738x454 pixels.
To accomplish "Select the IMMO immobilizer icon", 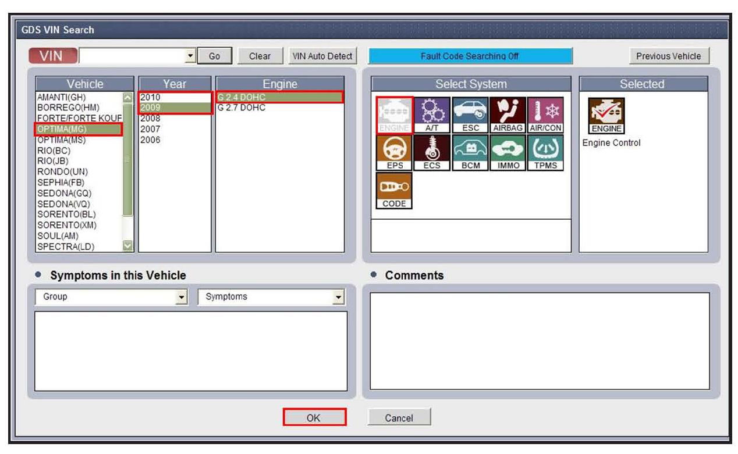I will tap(508, 152).
